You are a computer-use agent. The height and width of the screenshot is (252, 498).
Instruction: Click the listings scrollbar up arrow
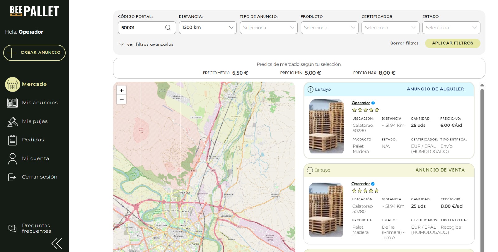point(482,85)
